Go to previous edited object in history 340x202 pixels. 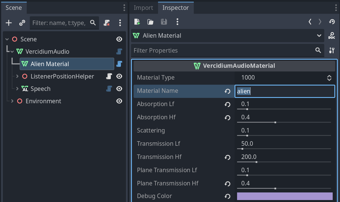click(x=310, y=22)
